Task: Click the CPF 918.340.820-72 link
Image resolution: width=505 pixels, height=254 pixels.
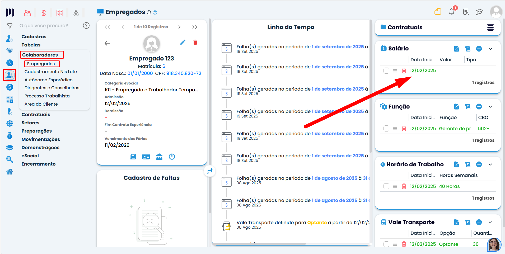Action: coord(184,73)
